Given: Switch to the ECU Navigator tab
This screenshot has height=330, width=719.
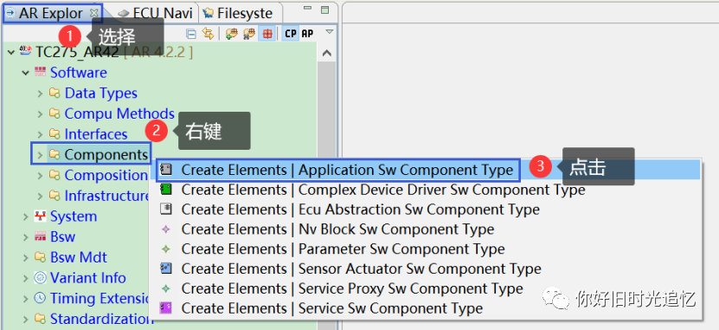Looking at the screenshot, I should pyautogui.click(x=156, y=13).
